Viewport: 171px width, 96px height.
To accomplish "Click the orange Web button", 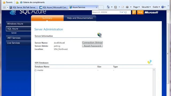I will point(140,13).
